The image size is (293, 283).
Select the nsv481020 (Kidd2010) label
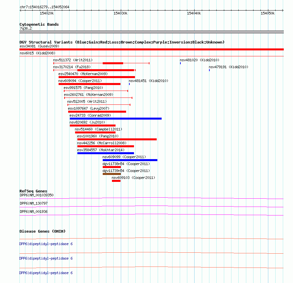[200, 60]
